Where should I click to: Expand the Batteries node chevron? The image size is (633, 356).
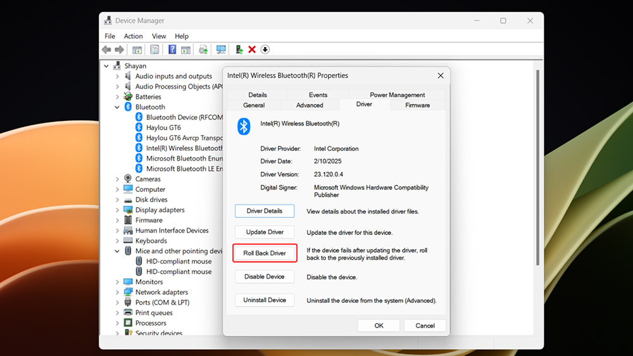118,96
